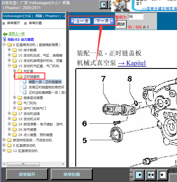Viewport: 177px width, 182px height.
Task: Click folder icon of 17 发动机润滑
Action: [14, 114]
